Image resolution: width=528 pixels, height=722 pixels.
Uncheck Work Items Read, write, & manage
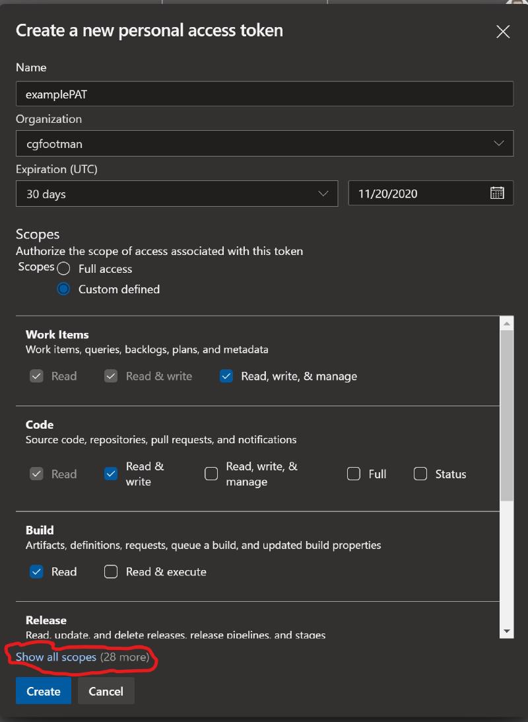coord(226,376)
